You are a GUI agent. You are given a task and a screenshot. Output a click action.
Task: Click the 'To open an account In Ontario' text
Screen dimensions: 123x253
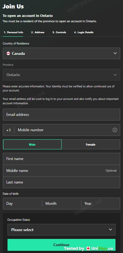tap(28, 16)
